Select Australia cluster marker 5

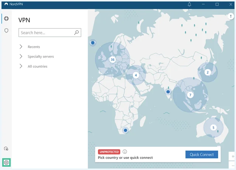click(x=213, y=128)
